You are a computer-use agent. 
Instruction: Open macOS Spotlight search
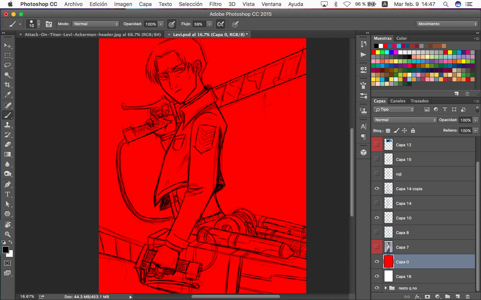click(446, 4)
